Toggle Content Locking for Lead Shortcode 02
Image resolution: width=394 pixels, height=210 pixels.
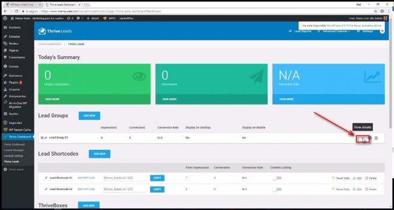point(277,190)
